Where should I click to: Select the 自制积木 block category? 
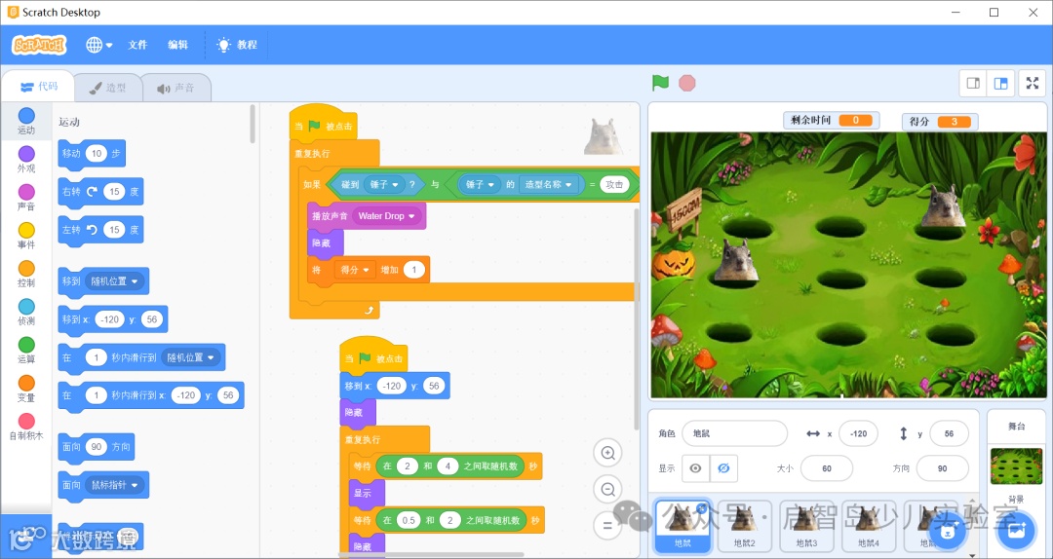[x=26, y=428]
